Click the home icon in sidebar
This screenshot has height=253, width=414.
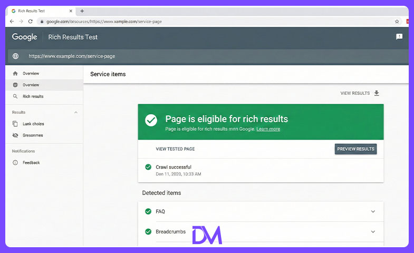tap(15, 73)
